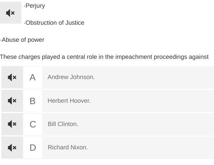Click the speaker icon beside Herbert Hoover
Screen dimensions: 214x165
coord(12,101)
